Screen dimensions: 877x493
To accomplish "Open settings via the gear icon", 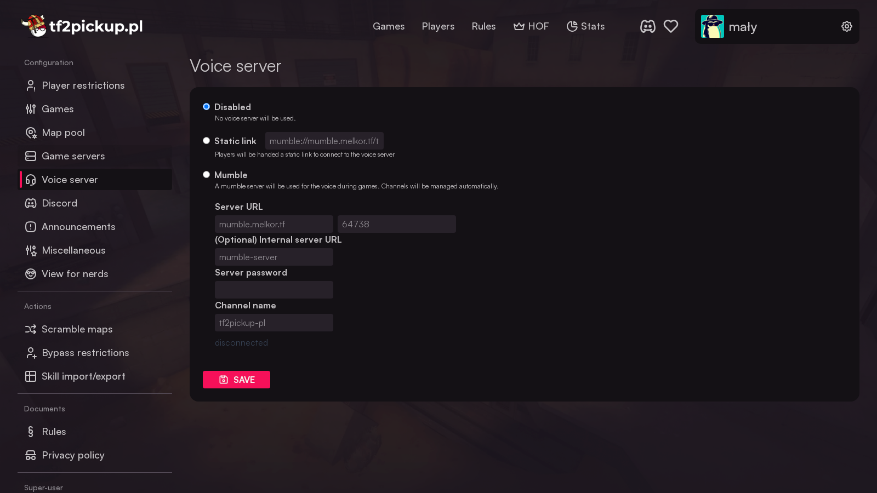I will pos(846,26).
